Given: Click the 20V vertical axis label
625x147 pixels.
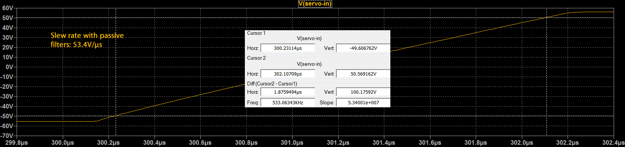Looking at the screenshot, I should click(8, 47).
